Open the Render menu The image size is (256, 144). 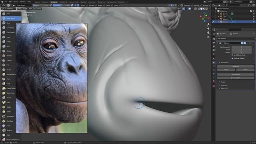(16, 2)
